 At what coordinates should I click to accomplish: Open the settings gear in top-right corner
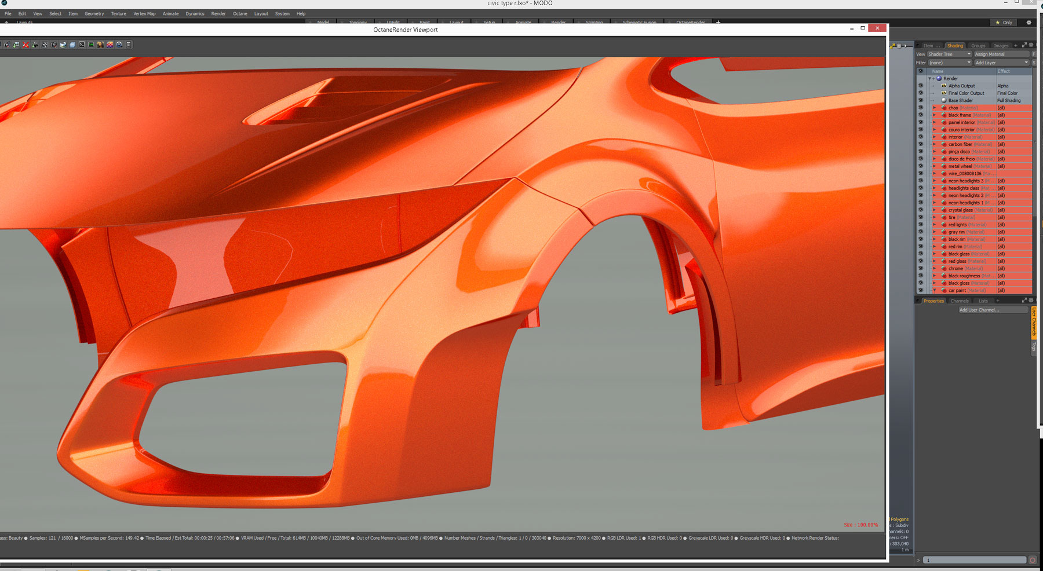point(1029,23)
